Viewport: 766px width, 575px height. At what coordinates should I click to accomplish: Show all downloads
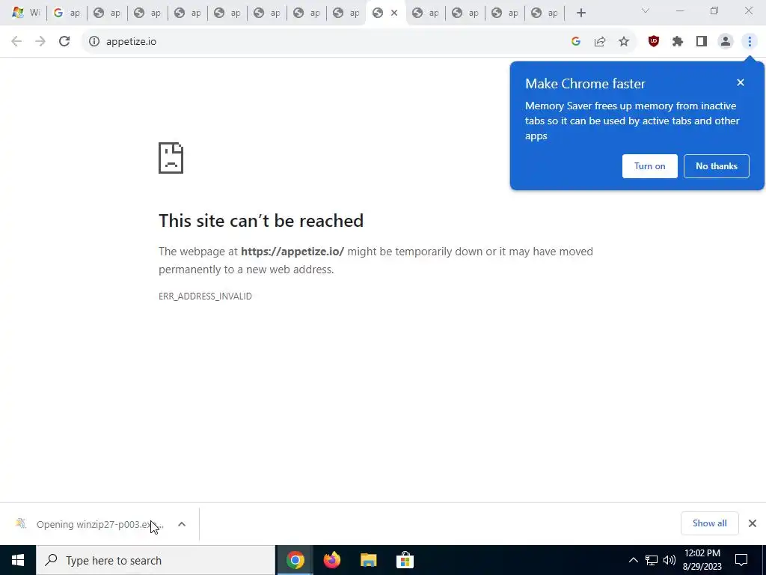(709, 523)
